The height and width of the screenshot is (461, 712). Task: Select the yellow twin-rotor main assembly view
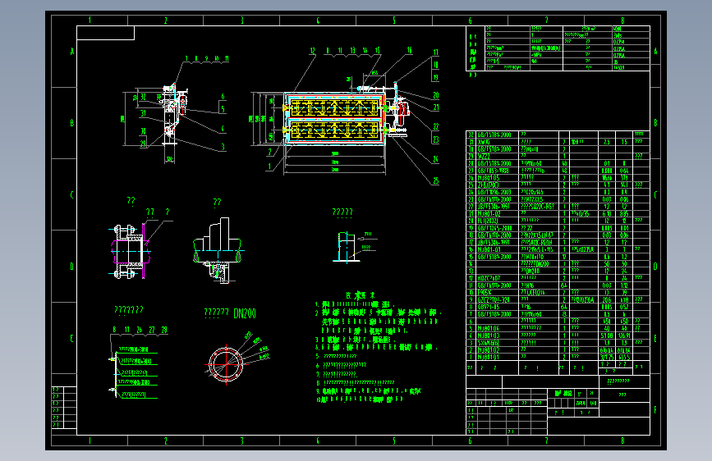point(334,117)
